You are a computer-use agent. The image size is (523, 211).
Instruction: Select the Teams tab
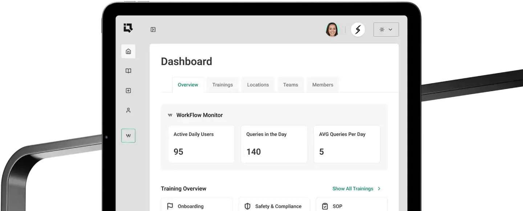click(x=291, y=85)
